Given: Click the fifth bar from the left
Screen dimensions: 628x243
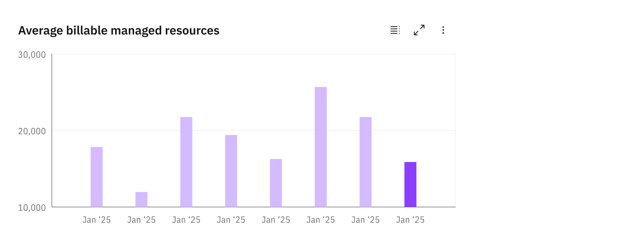Looking at the screenshot, I should (x=276, y=183).
